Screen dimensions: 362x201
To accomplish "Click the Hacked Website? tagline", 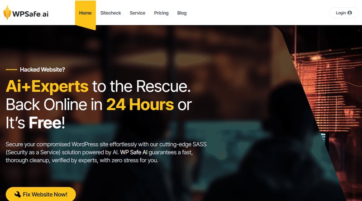I will (x=43, y=69).
